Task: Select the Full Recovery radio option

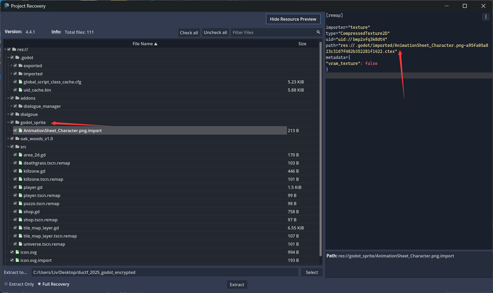Action: [x=54, y=284]
